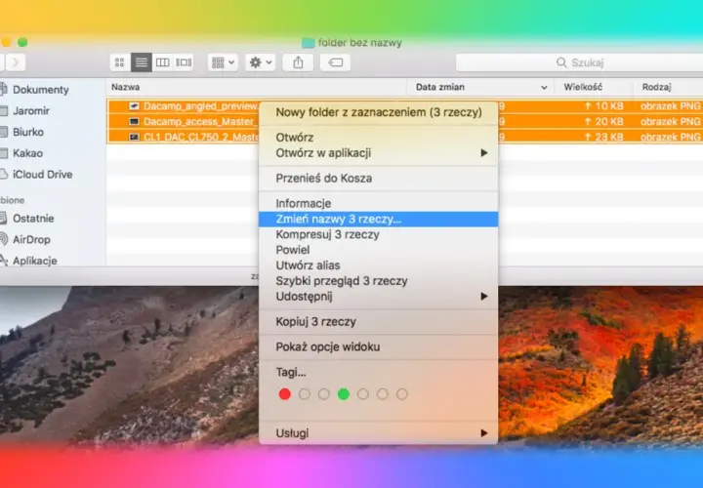Viewport: 703px width, 488px height.
Task: Open the Share toolbar button
Action: click(298, 62)
